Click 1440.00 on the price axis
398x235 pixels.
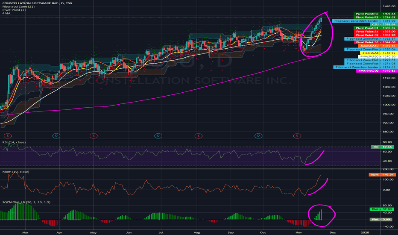pos(389,6)
